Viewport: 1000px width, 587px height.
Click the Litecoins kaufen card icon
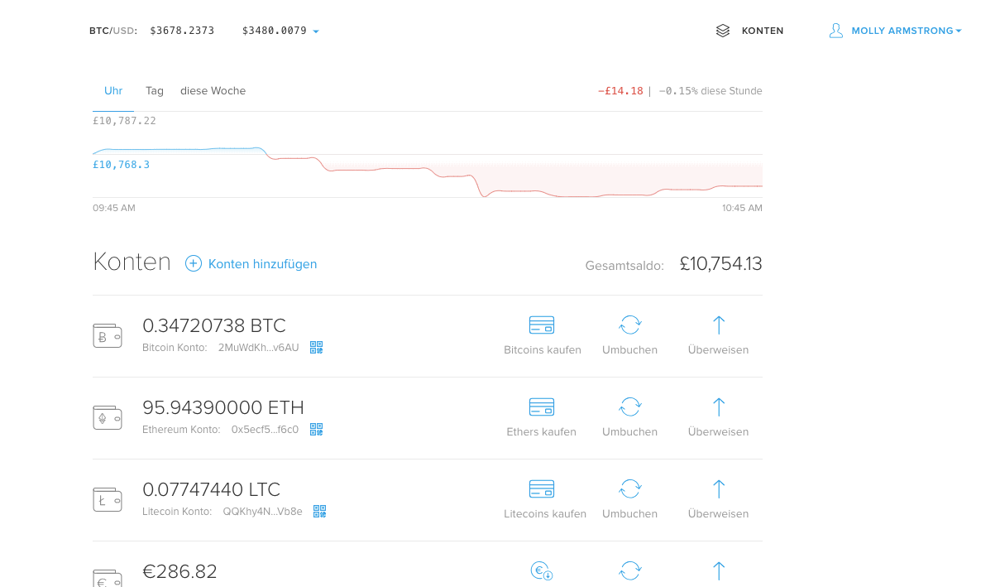542,488
